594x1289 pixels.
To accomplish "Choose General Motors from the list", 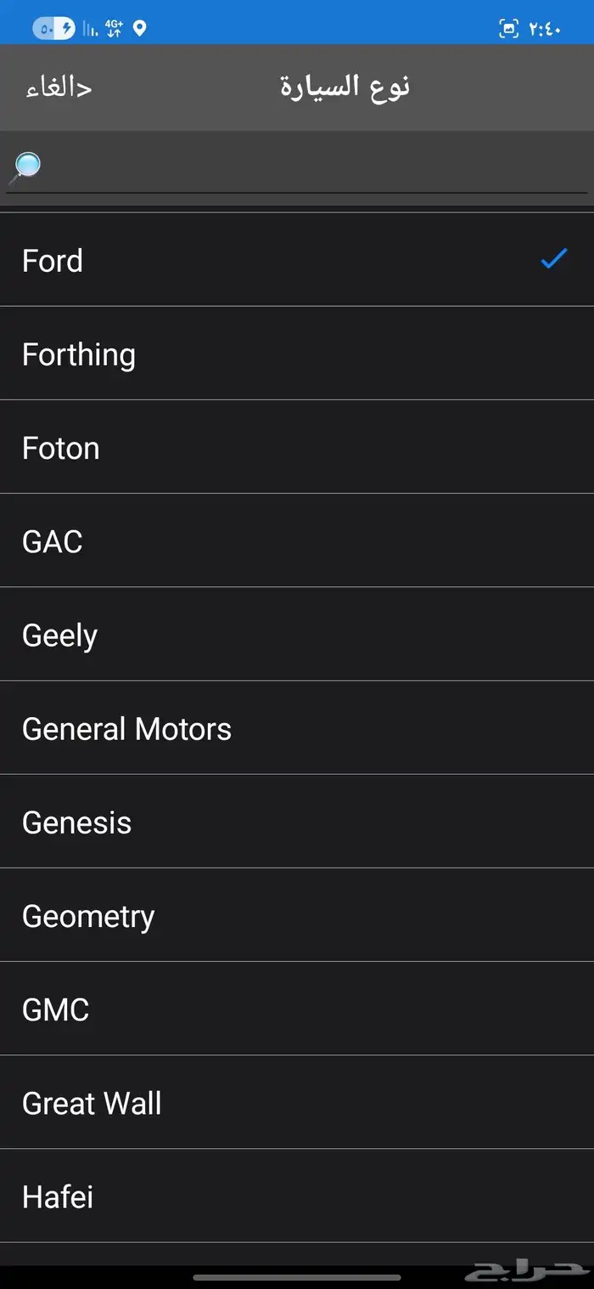I will [x=297, y=727].
